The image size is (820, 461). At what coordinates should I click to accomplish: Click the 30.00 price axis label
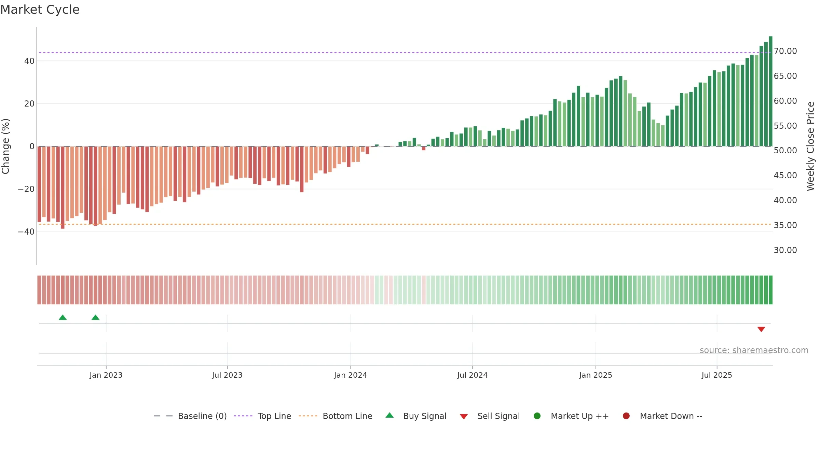785,250
